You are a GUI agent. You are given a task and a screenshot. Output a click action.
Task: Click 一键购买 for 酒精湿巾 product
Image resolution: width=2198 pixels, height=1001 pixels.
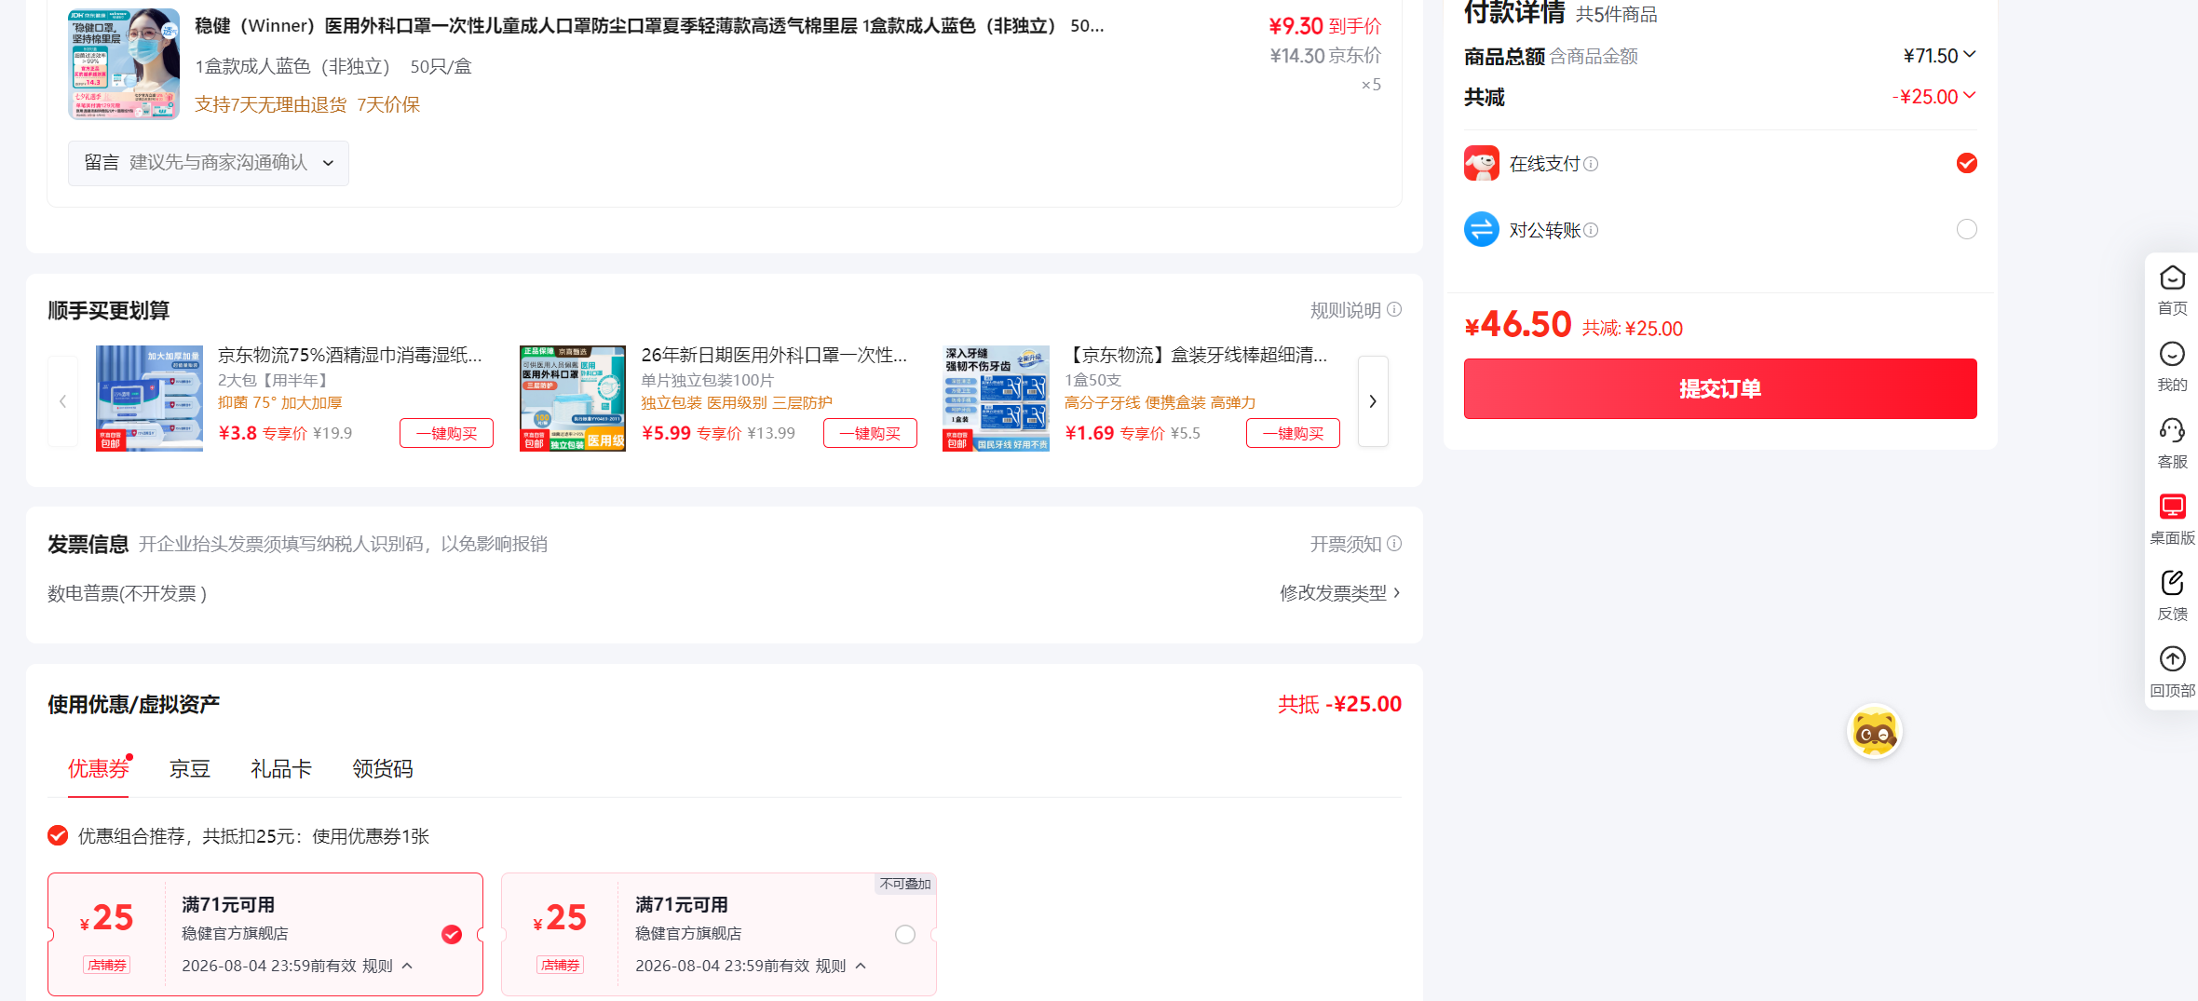click(446, 433)
